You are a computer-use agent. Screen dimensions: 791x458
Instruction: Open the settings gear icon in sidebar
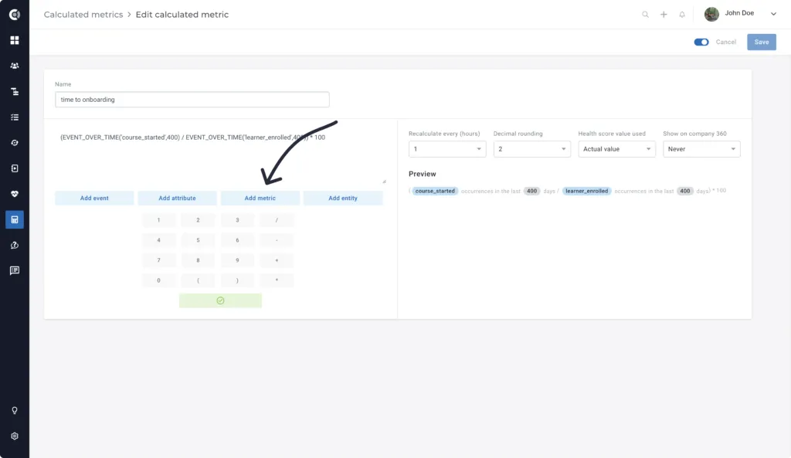(x=15, y=436)
